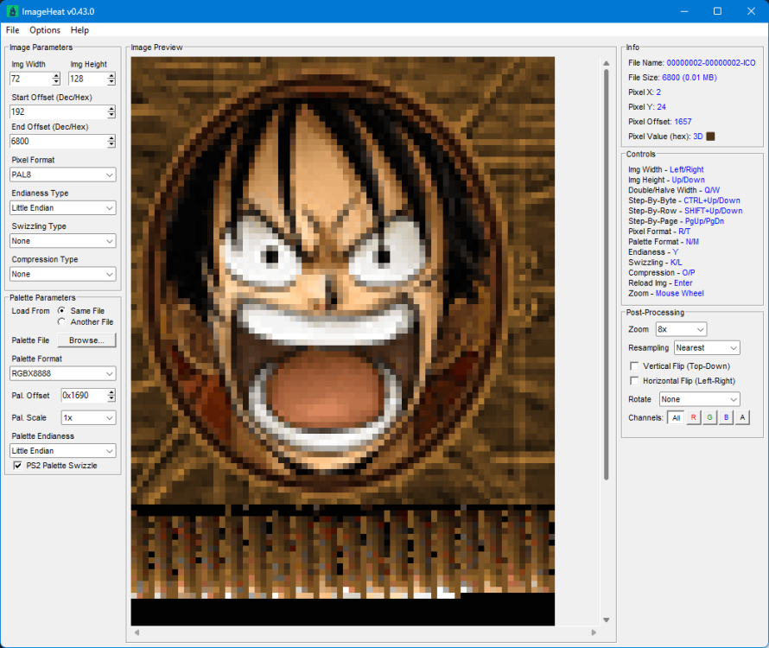Expand the Zoom 8x dropdown
Viewport: 769px width, 648px height.
pos(681,329)
